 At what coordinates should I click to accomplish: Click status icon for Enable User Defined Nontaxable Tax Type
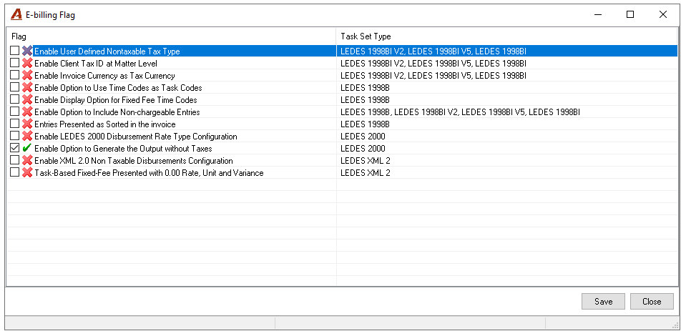coord(27,51)
